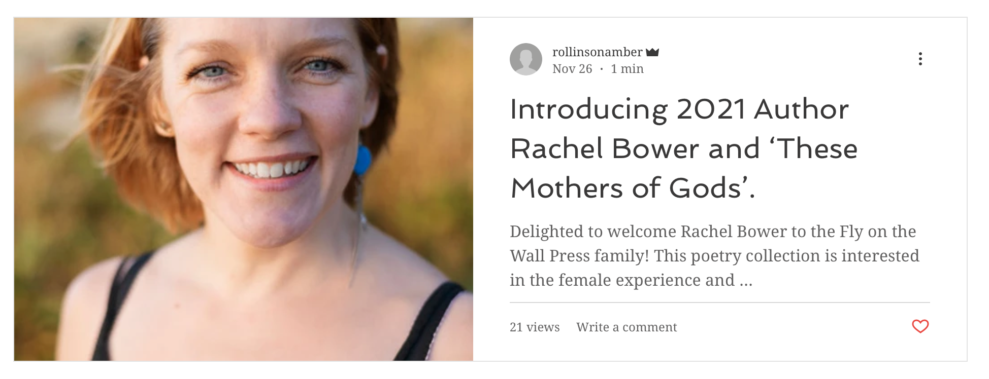
Task: Open rollinsonamber's profile via the username
Action: click(x=597, y=52)
